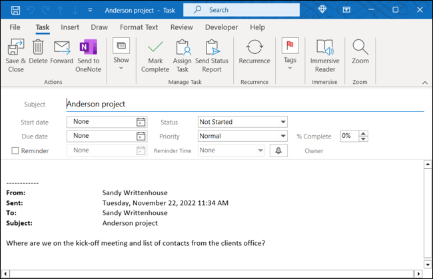This screenshot has width=433, height=279.
Task: Expand the Status dropdown showing Not Started
Action: click(283, 122)
